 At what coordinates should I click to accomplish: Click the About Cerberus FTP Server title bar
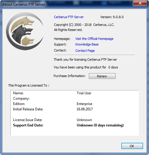(x=66, y=4)
